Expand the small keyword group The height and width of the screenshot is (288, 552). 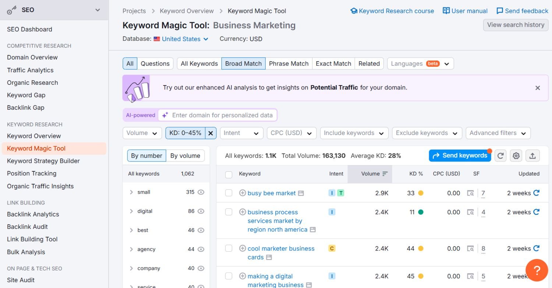click(131, 192)
